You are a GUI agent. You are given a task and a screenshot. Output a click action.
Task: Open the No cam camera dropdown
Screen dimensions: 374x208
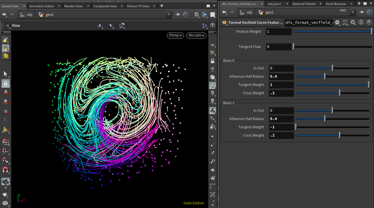[x=196, y=35]
